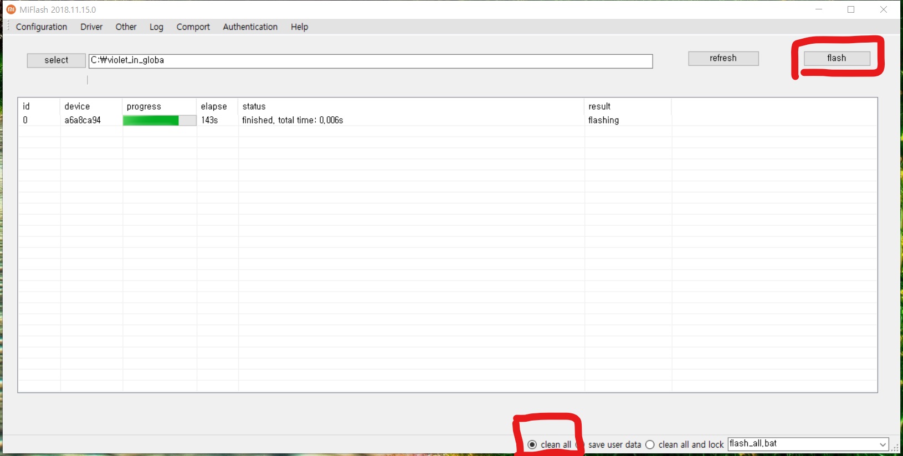Image resolution: width=903 pixels, height=456 pixels.
Task: Maximize the MiFlash window
Action: click(x=851, y=9)
